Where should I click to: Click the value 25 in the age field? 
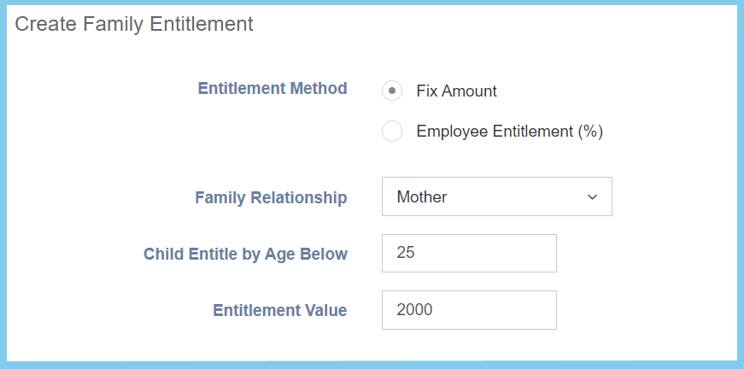(406, 254)
